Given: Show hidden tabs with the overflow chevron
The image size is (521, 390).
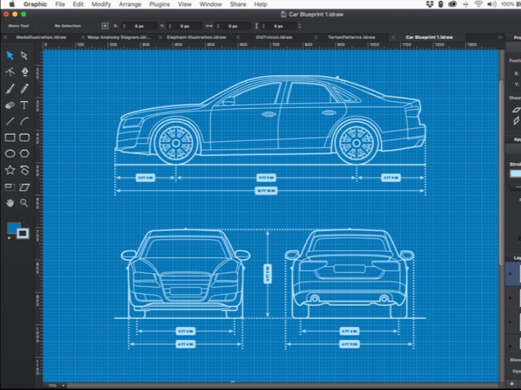Looking at the screenshot, I should click(500, 37).
